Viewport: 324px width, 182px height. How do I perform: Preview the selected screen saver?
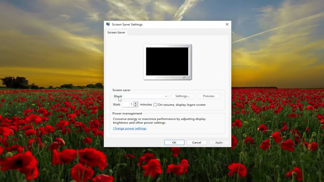(x=209, y=96)
